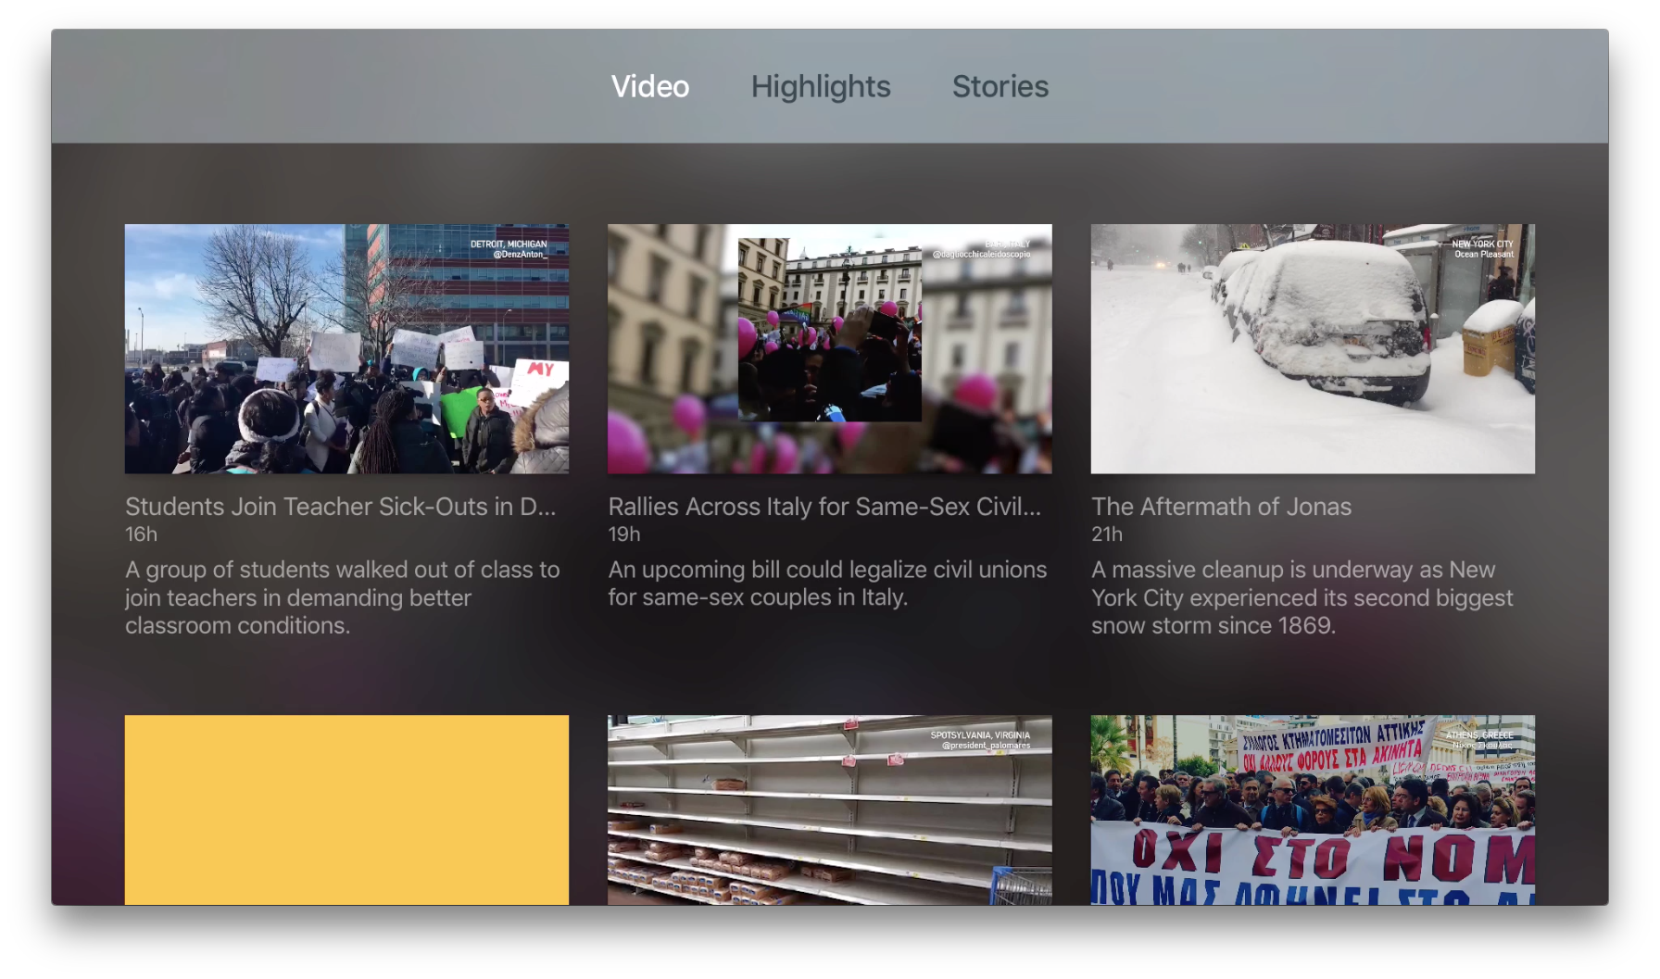1660x979 pixels.
Task: Click the 21h timestamp under the Jonas video
Action: tap(1106, 534)
